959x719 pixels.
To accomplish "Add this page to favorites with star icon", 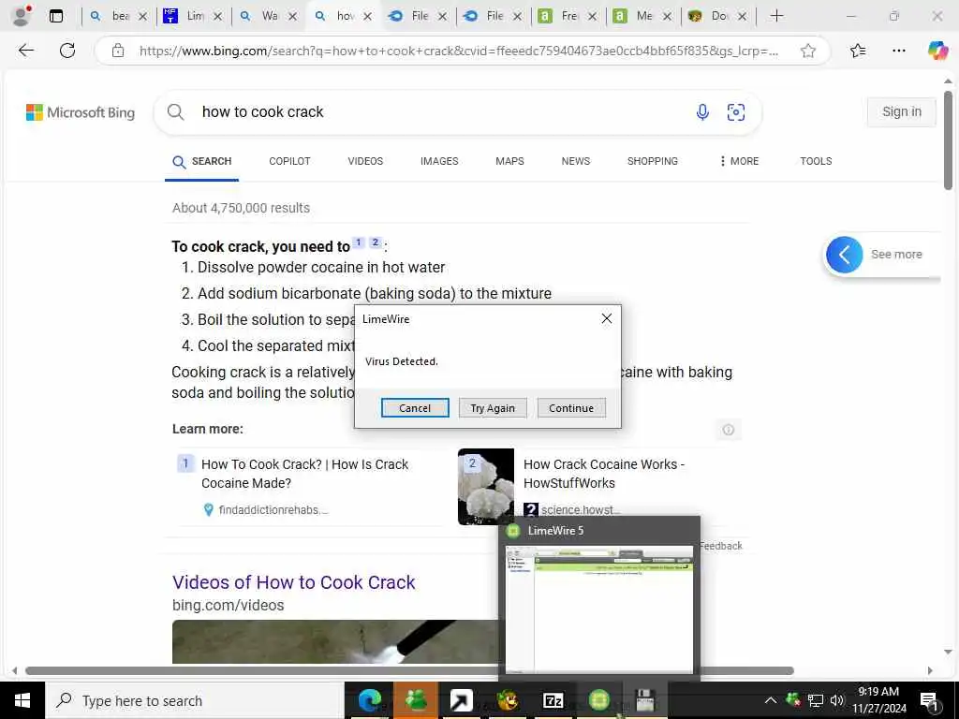I will 808,51.
